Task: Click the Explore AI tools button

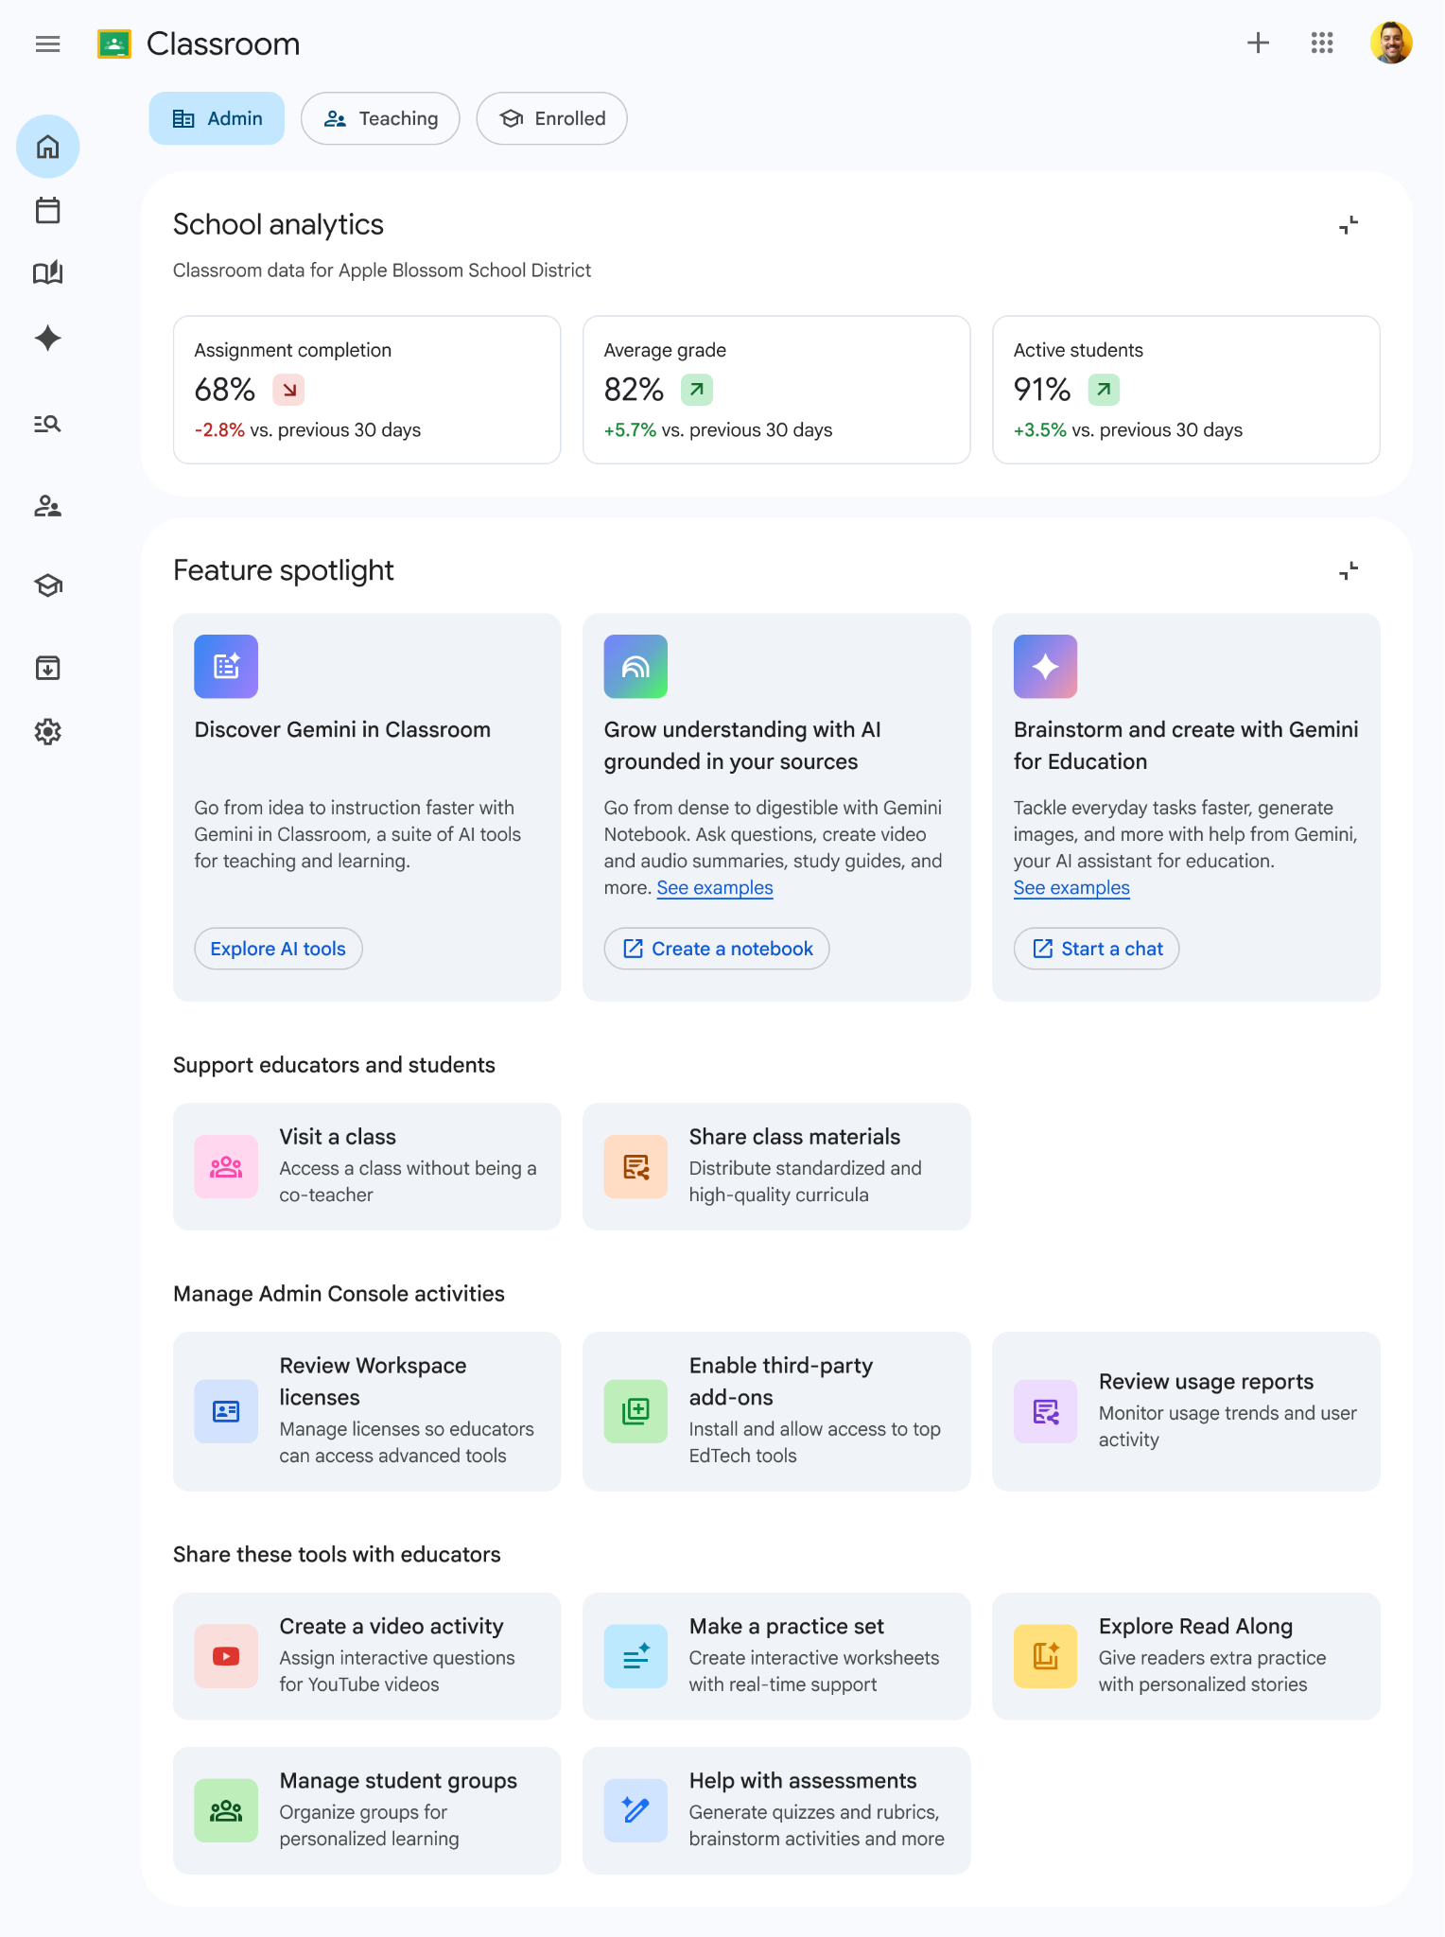Action: [278, 949]
